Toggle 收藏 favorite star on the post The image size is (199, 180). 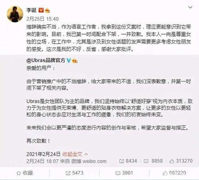25,173
